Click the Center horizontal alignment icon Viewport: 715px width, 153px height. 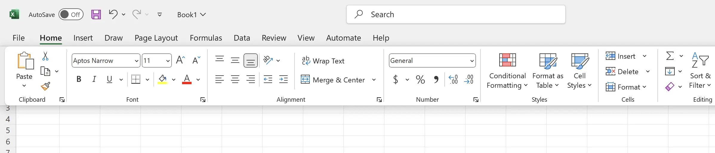pyautogui.click(x=235, y=79)
